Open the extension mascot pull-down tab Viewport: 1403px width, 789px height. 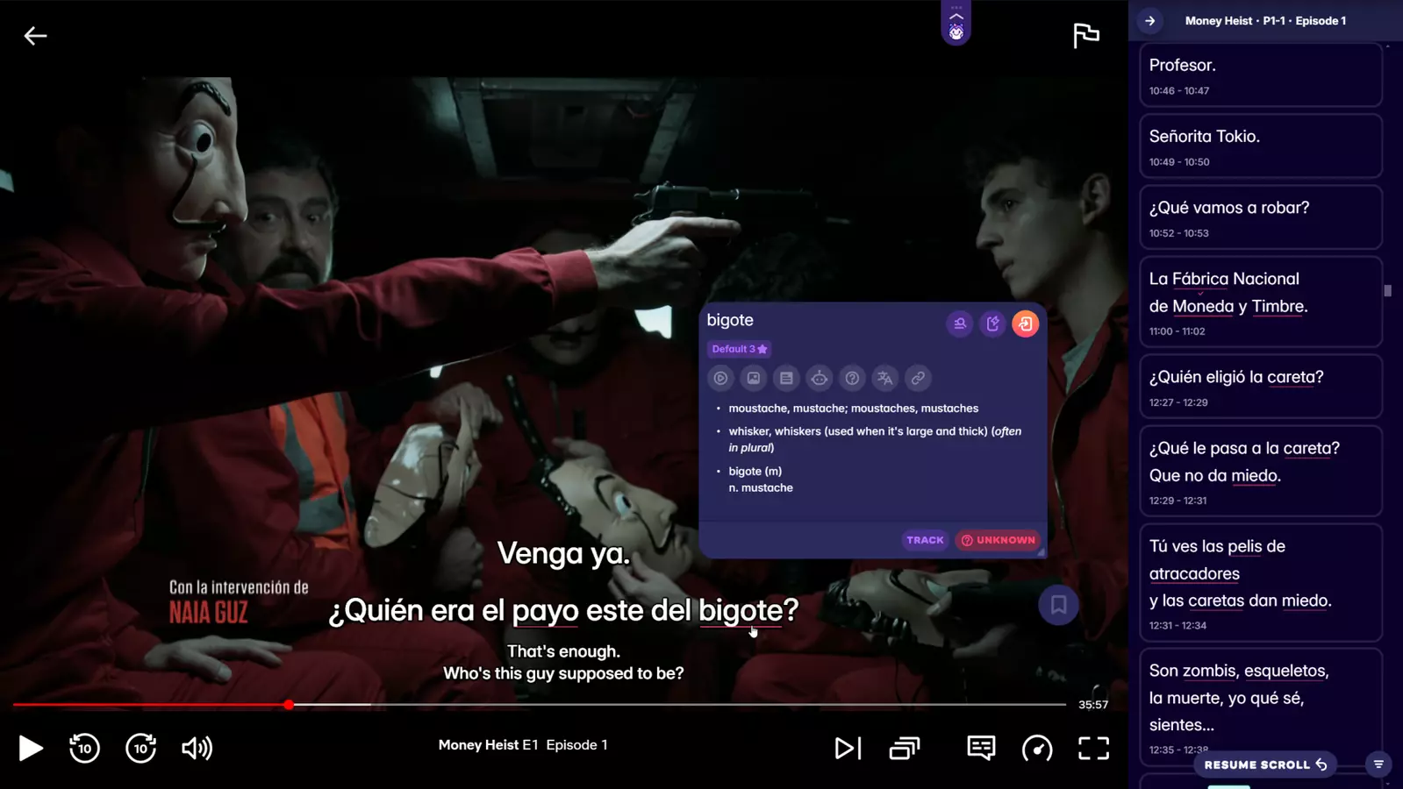[x=956, y=24]
